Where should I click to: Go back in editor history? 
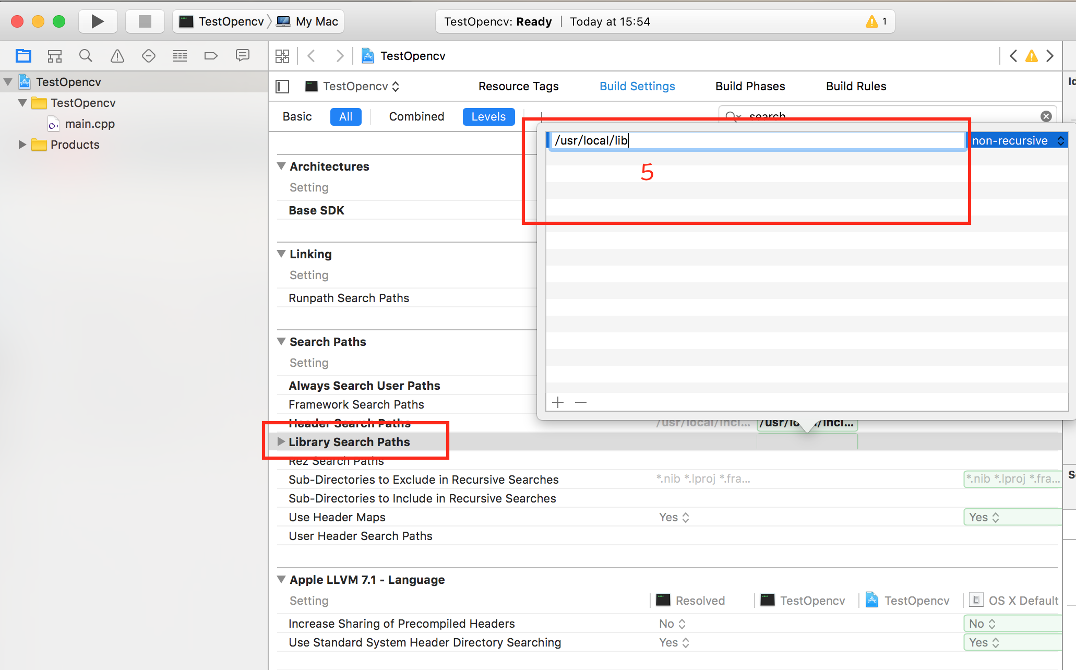[x=312, y=56]
